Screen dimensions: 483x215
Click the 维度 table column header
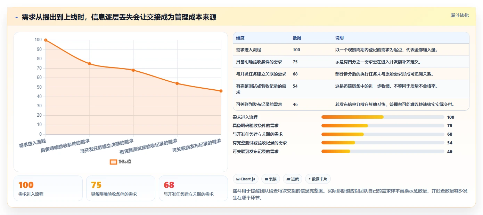(x=240, y=38)
